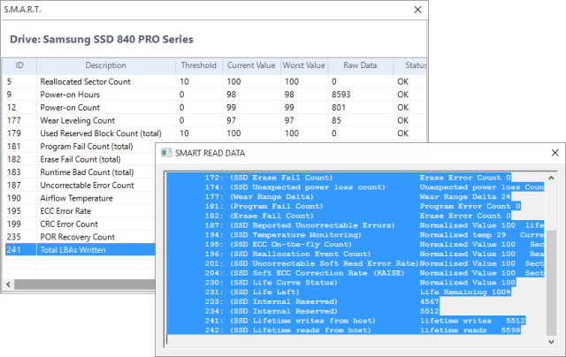
Task: Select the Power-on Hours row
Action: click(x=214, y=95)
